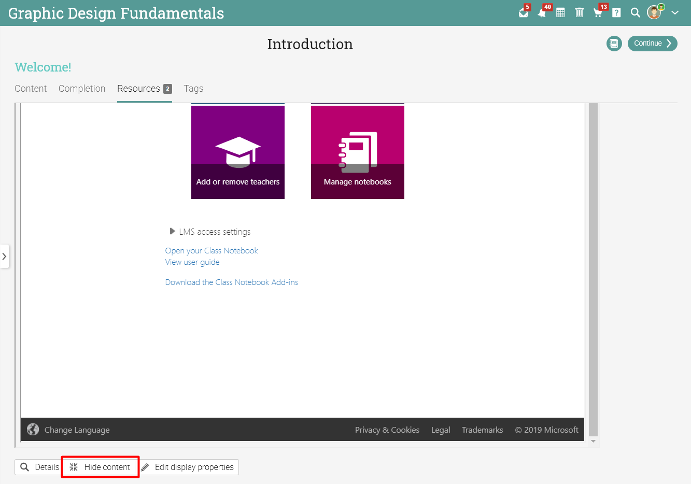Open the messages inbox icon
The height and width of the screenshot is (484, 691).
click(524, 12)
